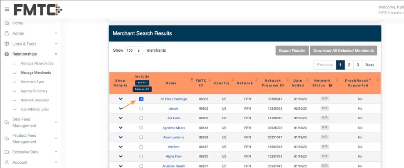Image resolution: width=404 pixels, height=168 pixels.
Task: Uncheck the 52 Hike Challenge include checkbox
Action: (141, 99)
